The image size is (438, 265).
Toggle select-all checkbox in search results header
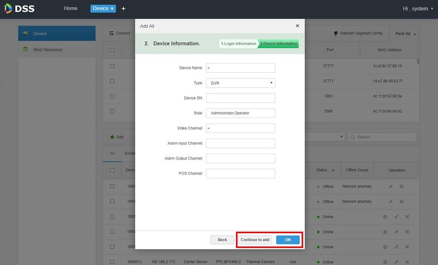112,50
